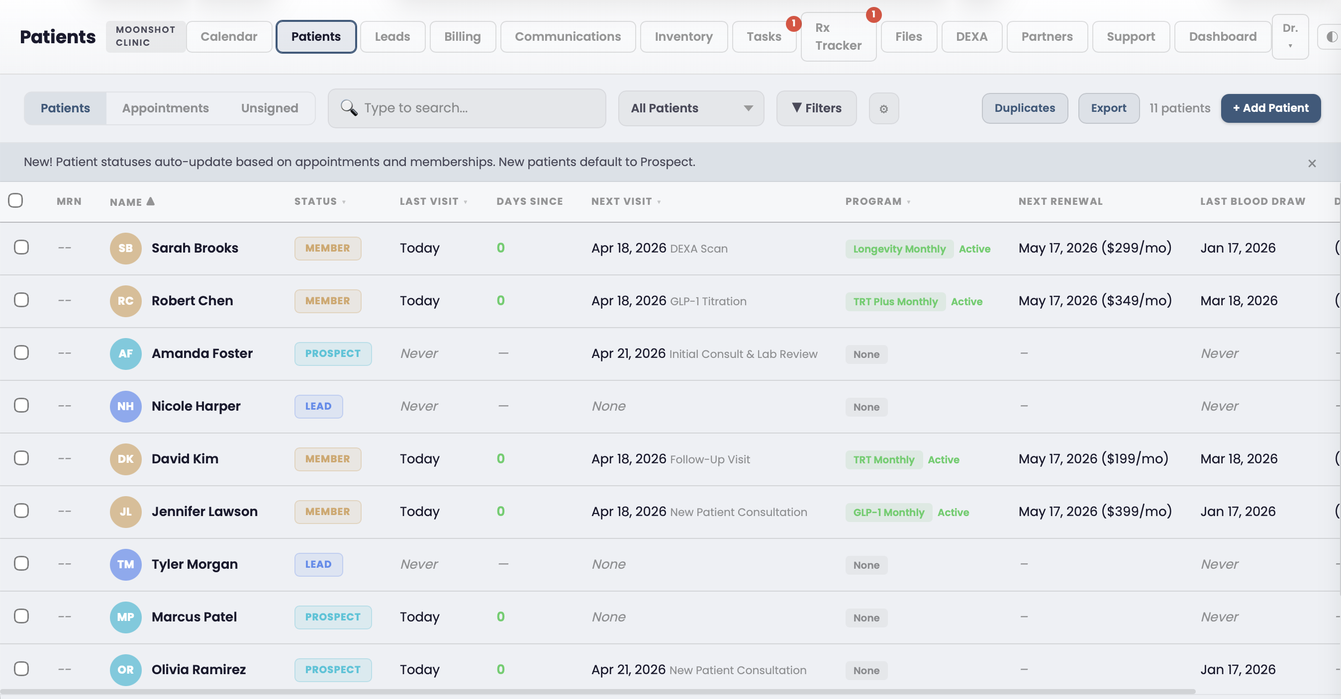
Task: Dismiss the patient statuses banner
Action: pos(1311,163)
